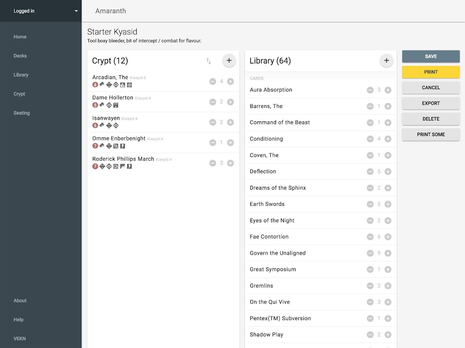465x348 pixels.
Task: Increase Dame Hollerton count
Action: coord(230,102)
